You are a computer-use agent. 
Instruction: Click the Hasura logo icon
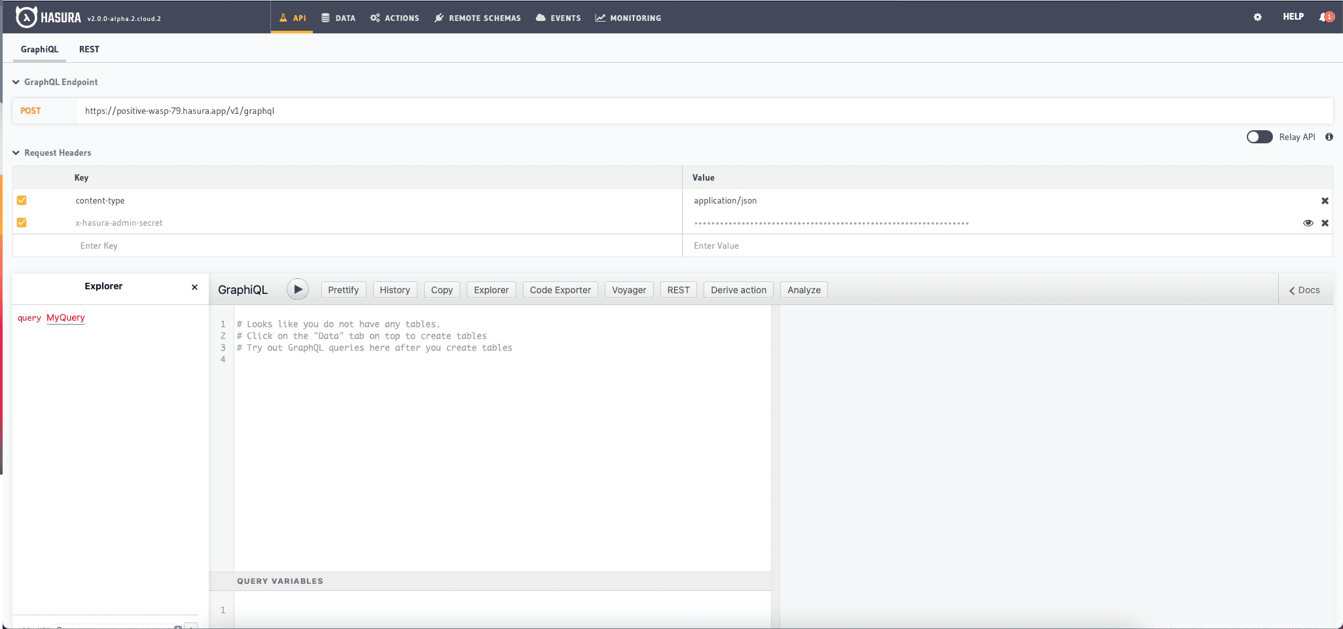pyautogui.click(x=26, y=17)
